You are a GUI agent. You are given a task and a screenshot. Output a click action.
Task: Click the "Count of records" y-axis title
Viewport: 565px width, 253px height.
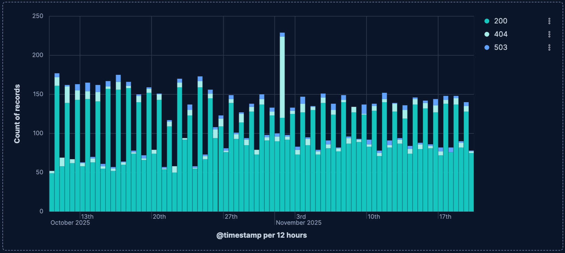(x=17, y=114)
